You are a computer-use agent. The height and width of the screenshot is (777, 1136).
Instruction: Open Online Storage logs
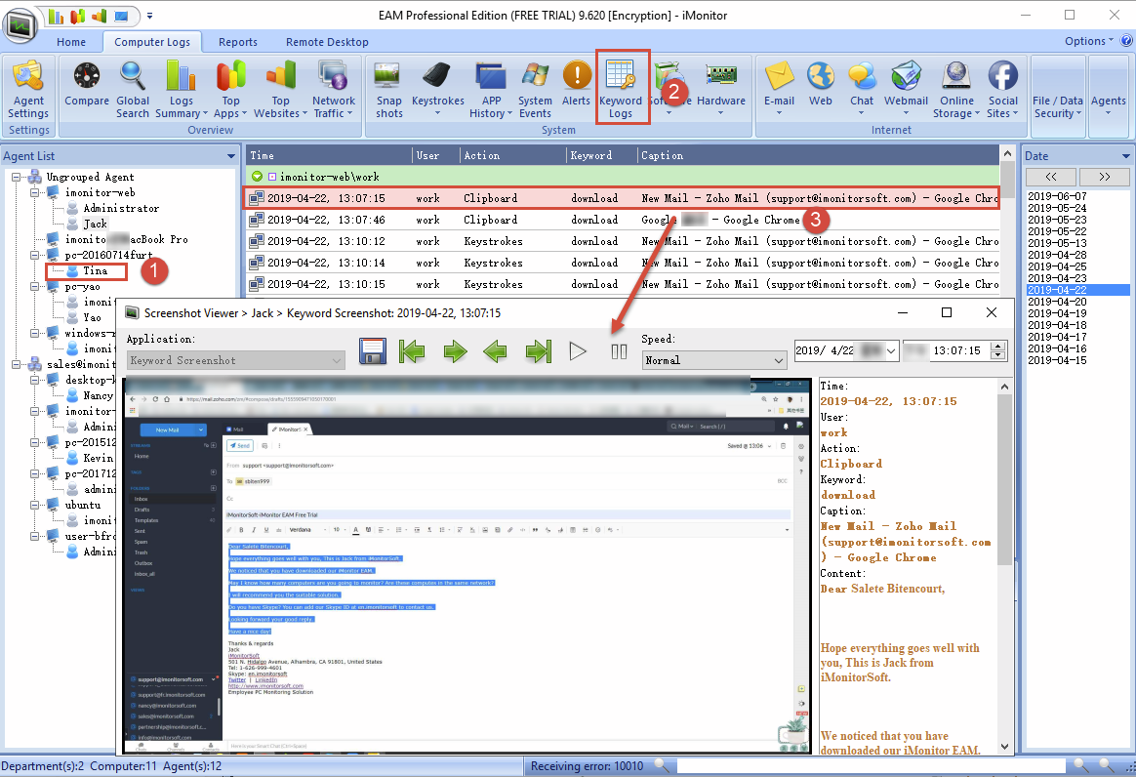pyautogui.click(x=956, y=90)
